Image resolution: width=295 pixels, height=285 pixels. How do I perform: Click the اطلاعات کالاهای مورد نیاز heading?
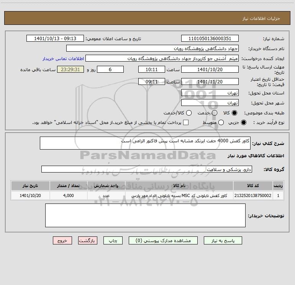tap(256, 156)
